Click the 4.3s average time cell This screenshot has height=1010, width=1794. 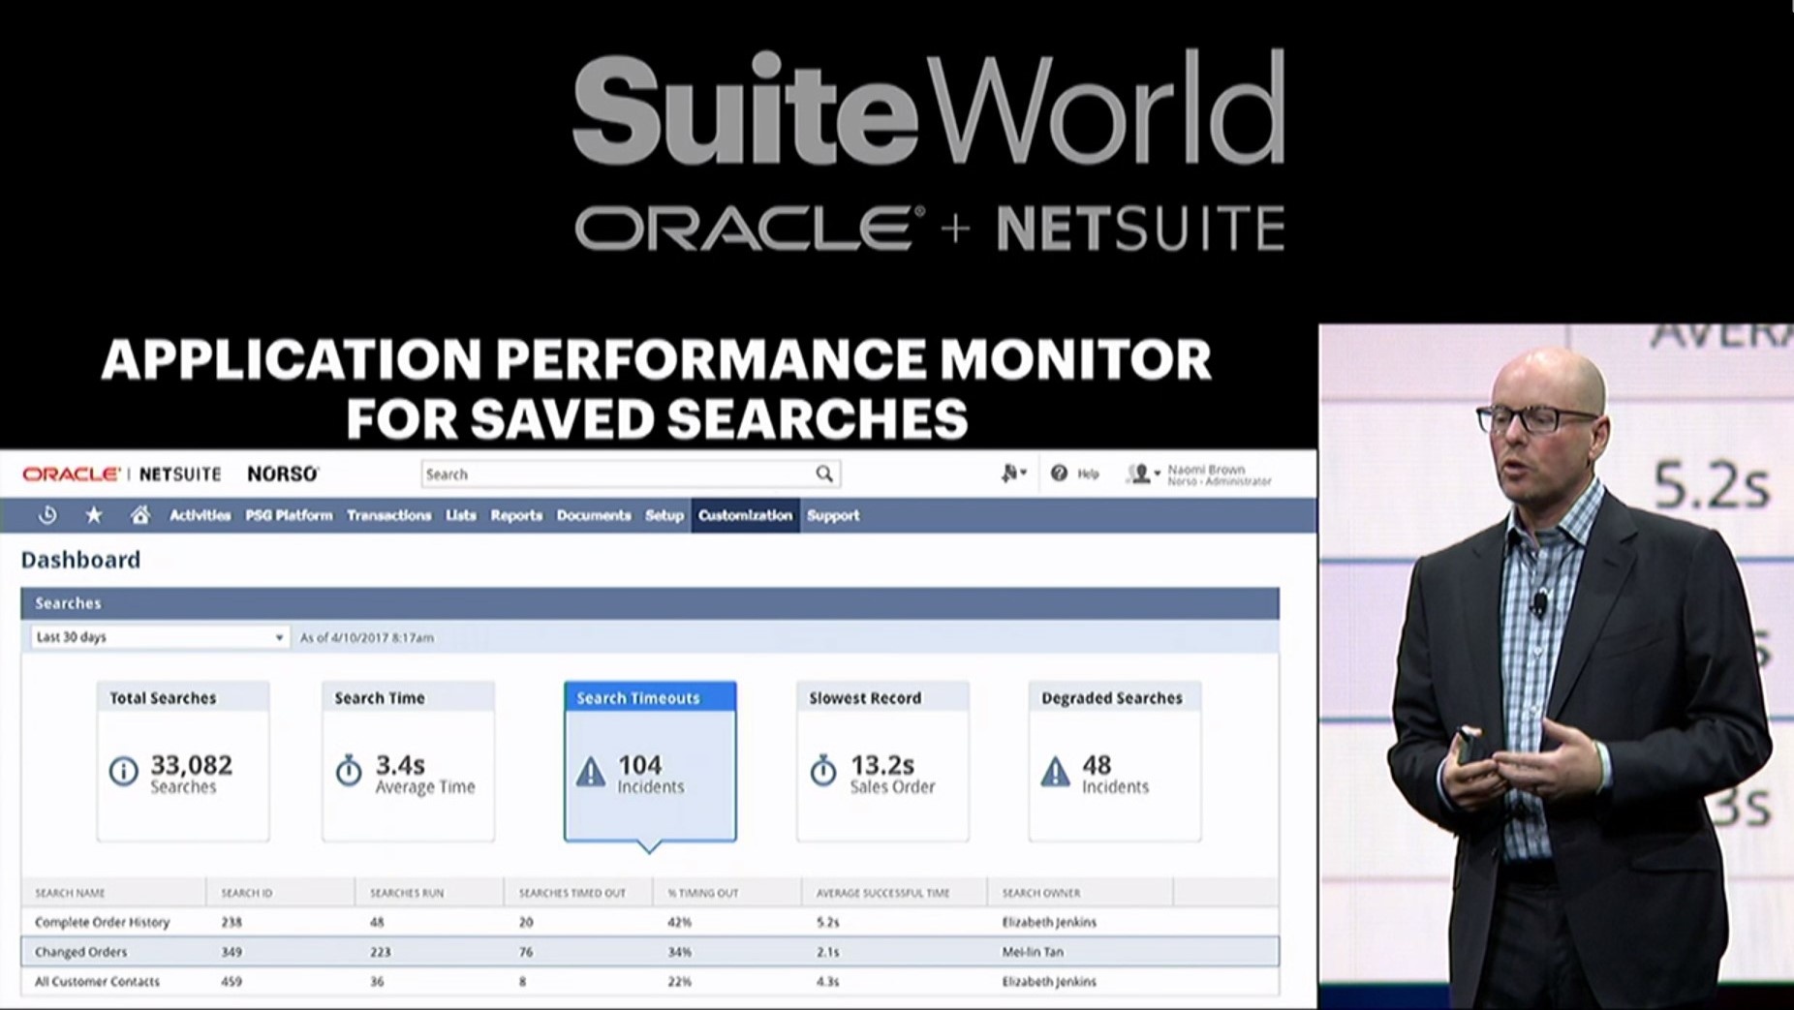click(x=827, y=981)
